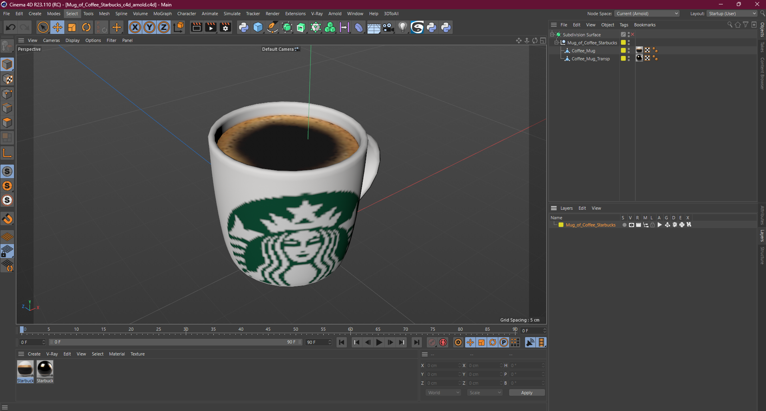The height and width of the screenshot is (411, 766).
Task: Open the MoGraph menu
Action: [162, 14]
